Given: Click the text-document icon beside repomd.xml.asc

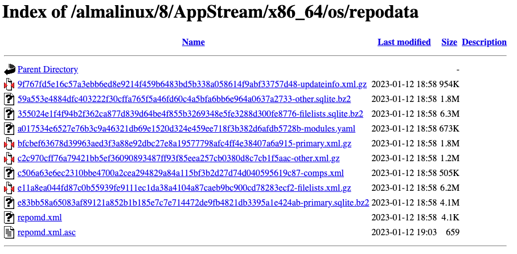Looking at the screenshot, I should tap(10, 232).
